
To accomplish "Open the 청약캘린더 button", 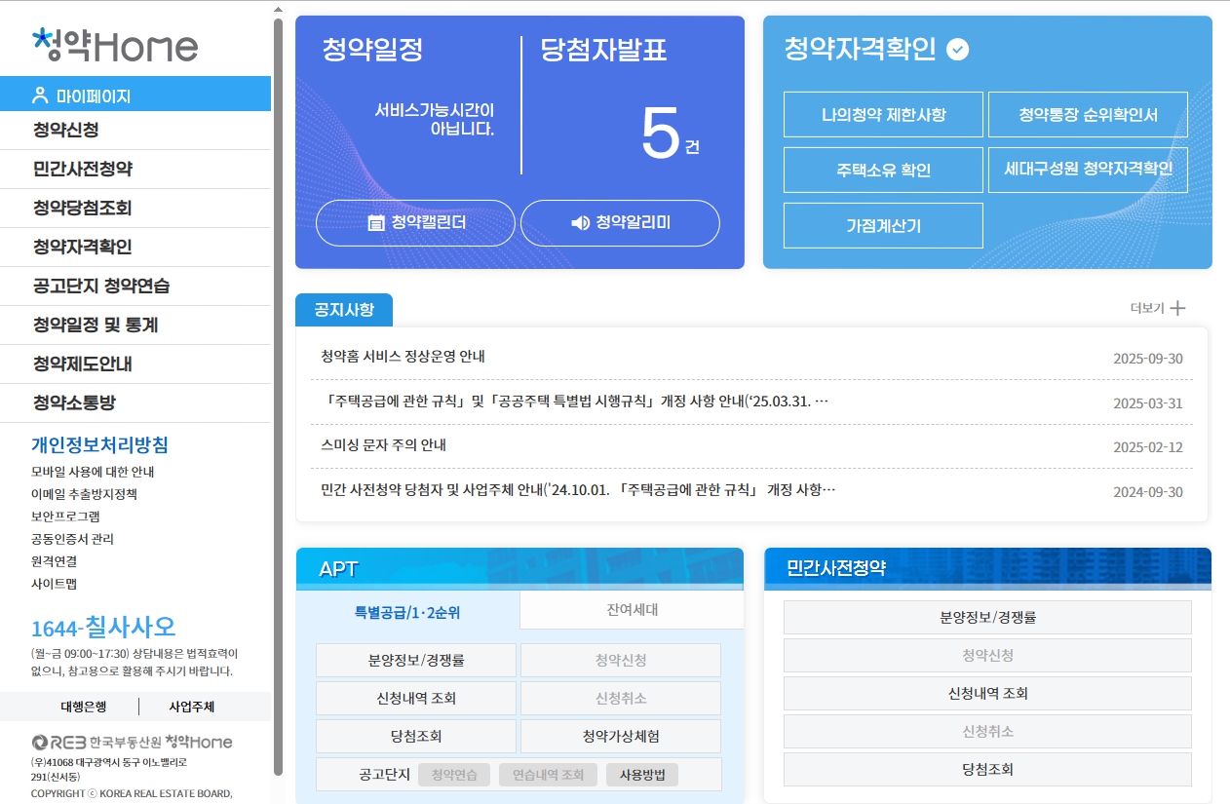I will click(x=415, y=223).
